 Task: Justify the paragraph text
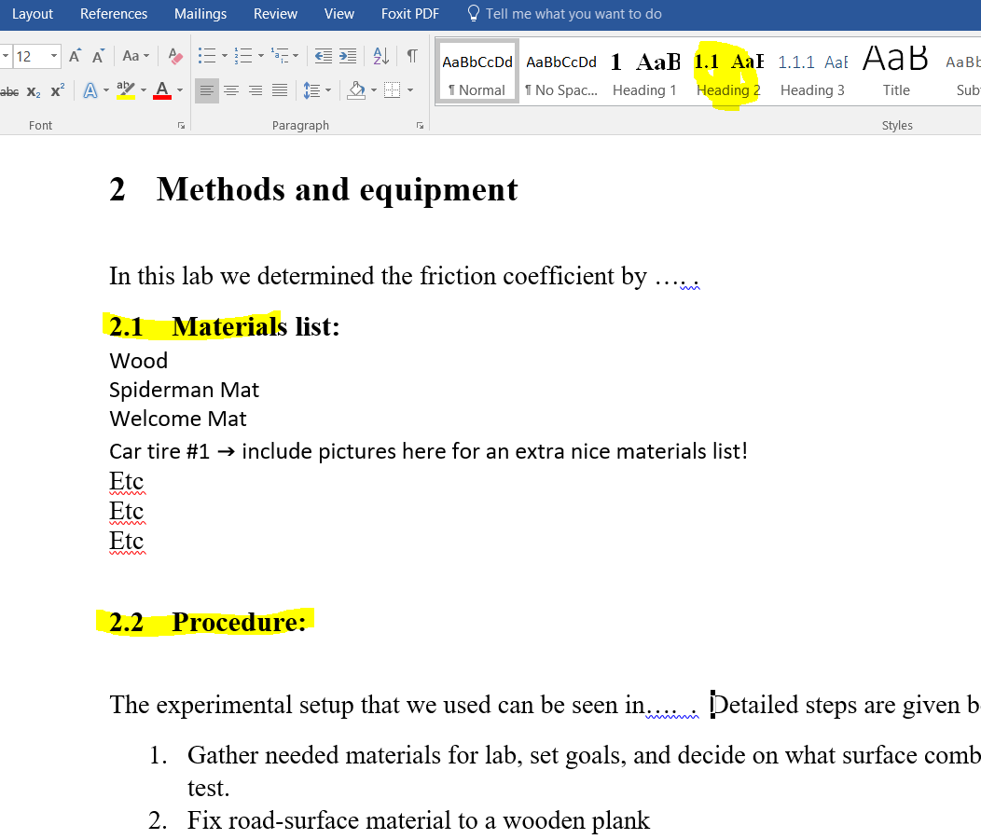tap(280, 91)
